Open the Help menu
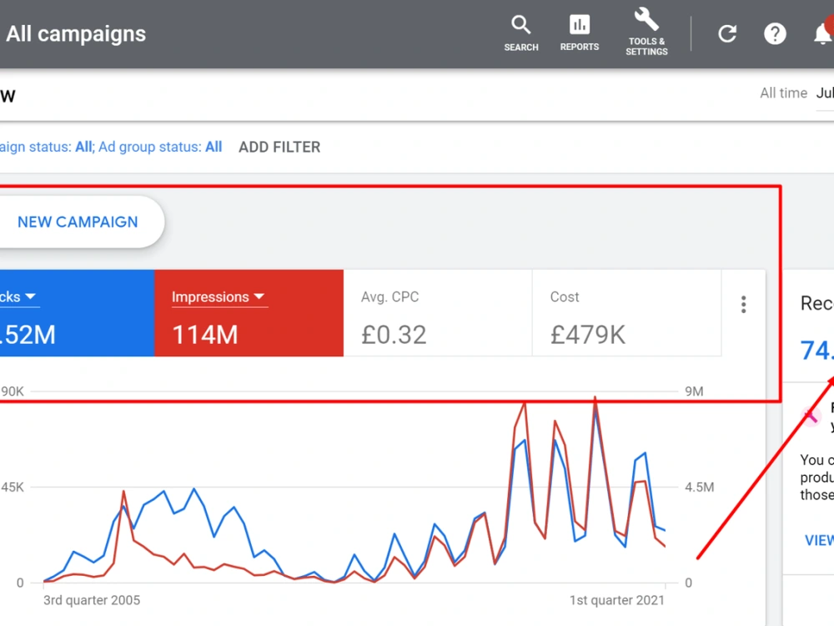The image size is (834, 626). (775, 34)
